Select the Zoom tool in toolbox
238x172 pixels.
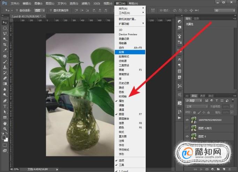[x=5, y=129]
